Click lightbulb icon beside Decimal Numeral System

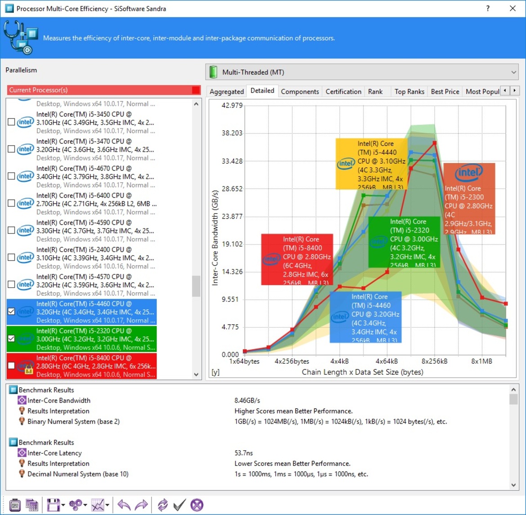pos(22,474)
